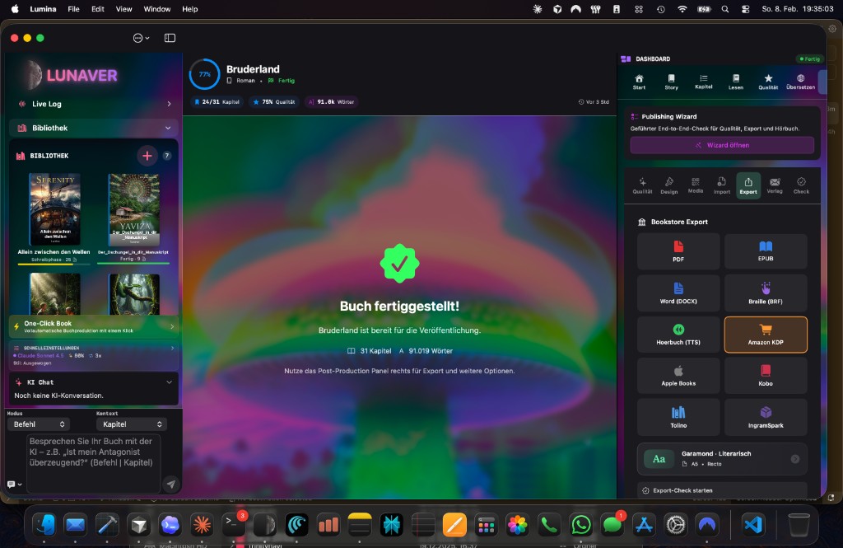Open the Serenity book thumbnail
843x548 pixels.
point(55,206)
